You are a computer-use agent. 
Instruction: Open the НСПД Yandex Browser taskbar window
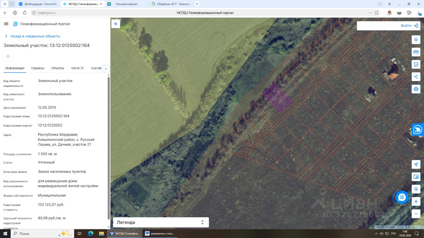pyautogui.click(x=125, y=234)
